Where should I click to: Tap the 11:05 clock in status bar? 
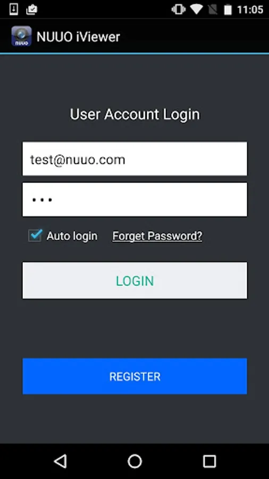pos(250,10)
